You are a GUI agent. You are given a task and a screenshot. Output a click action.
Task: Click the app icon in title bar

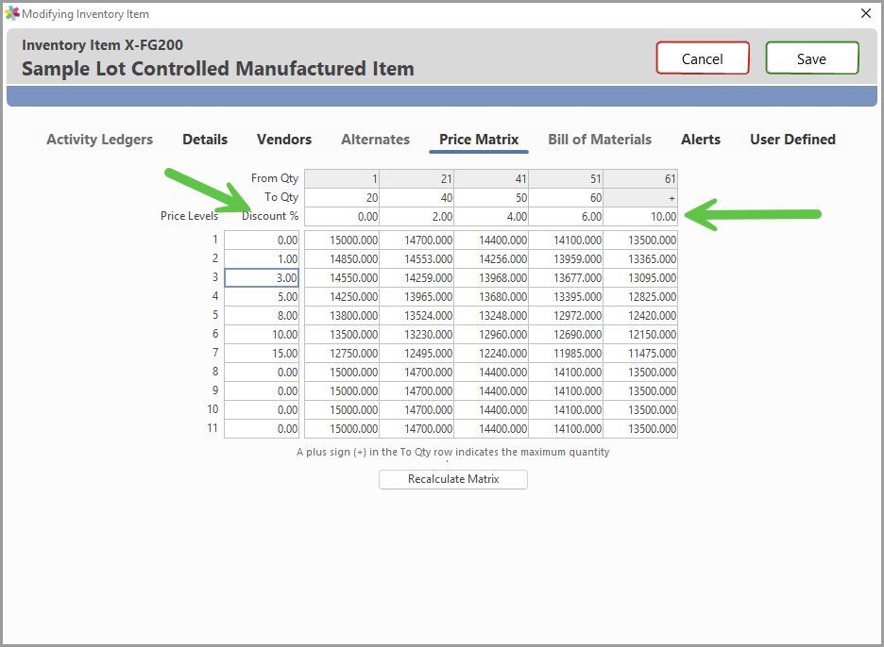[12, 13]
